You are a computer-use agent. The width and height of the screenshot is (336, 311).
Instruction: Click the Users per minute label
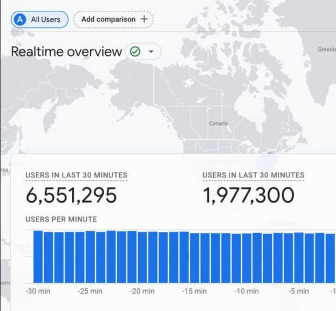(61, 219)
